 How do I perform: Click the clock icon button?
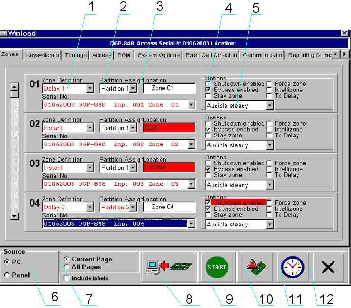pos(292,267)
